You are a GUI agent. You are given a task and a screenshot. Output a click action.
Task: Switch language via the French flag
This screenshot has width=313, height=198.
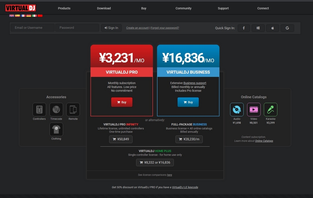coord(23,16)
